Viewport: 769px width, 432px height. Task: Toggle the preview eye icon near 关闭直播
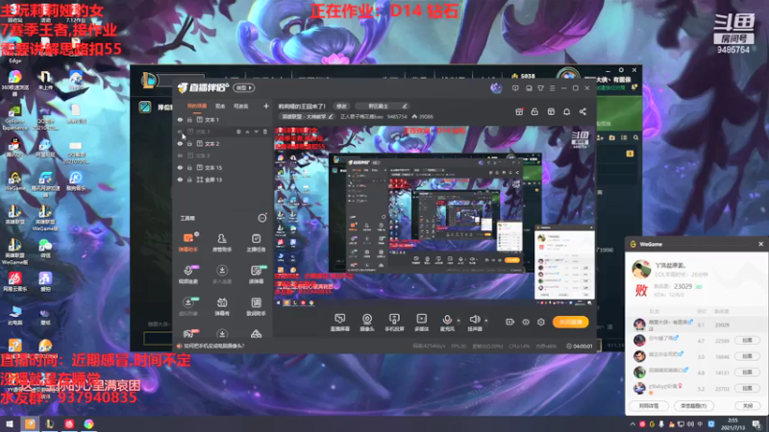[x=525, y=322]
